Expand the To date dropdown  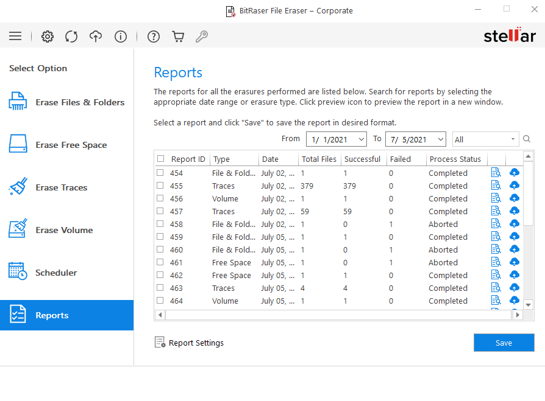(440, 139)
